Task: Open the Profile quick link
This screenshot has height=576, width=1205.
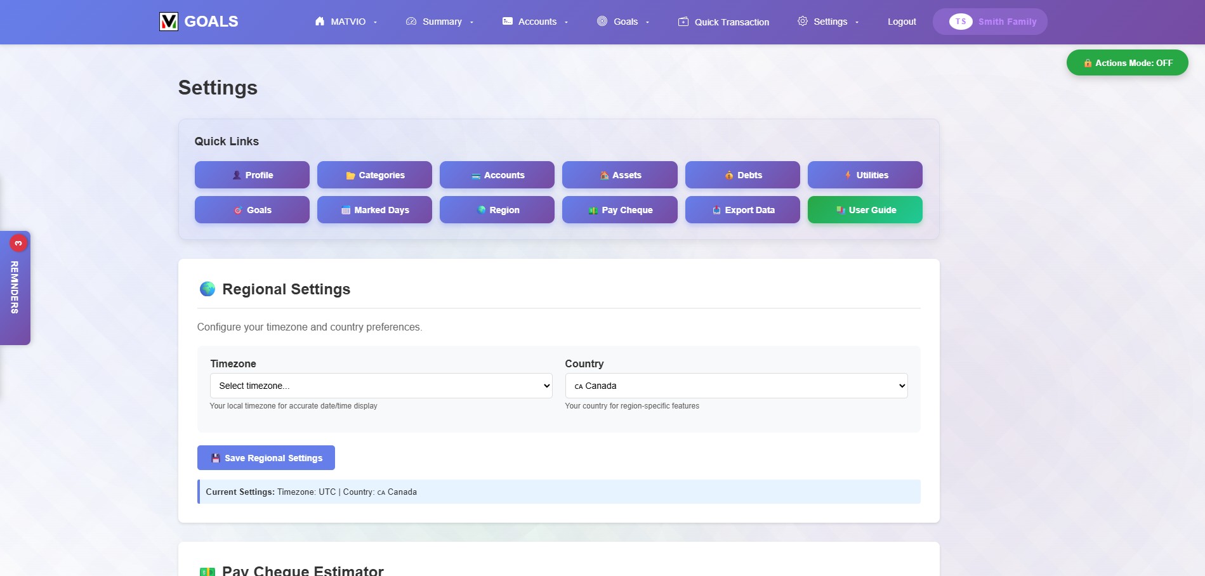Action: click(252, 175)
